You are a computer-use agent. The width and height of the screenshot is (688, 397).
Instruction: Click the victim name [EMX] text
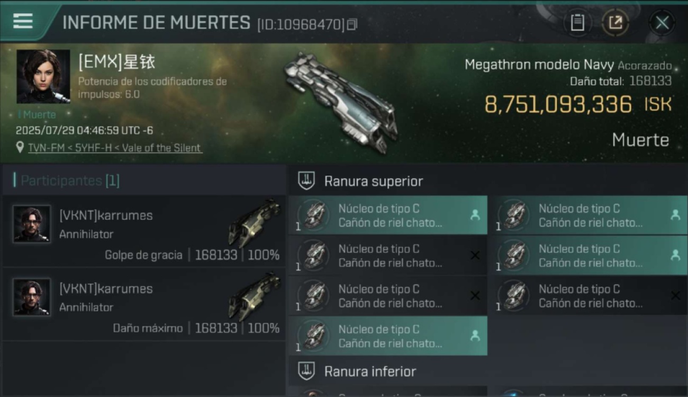tap(116, 62)
